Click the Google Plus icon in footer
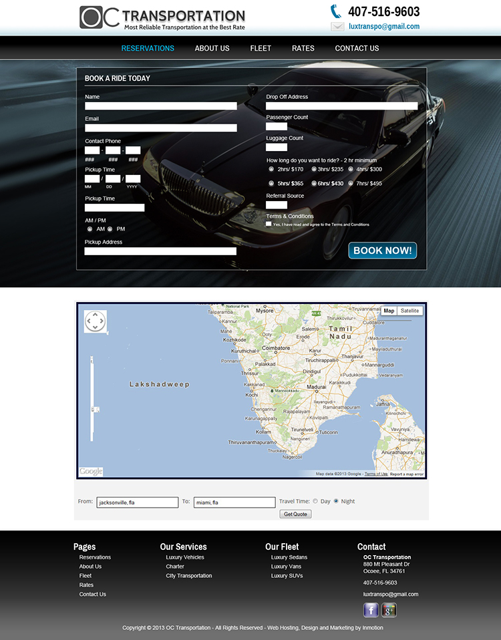The height and width of the screenshot is (640, 501). (x=389, y=609)
